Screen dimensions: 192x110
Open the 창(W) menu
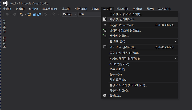pyautogui.click(x=150, y=9)
